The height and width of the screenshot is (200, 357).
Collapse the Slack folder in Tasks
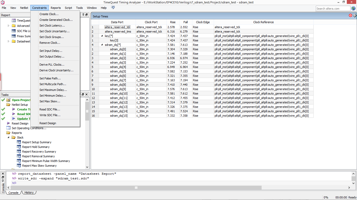coord(8,137)
